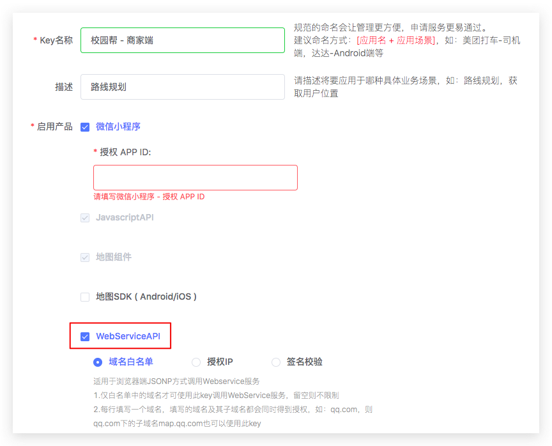Viewport: 552px width, 446px height.
Task: Click the 授权IP label text
Action: click(x=220, y=362)
